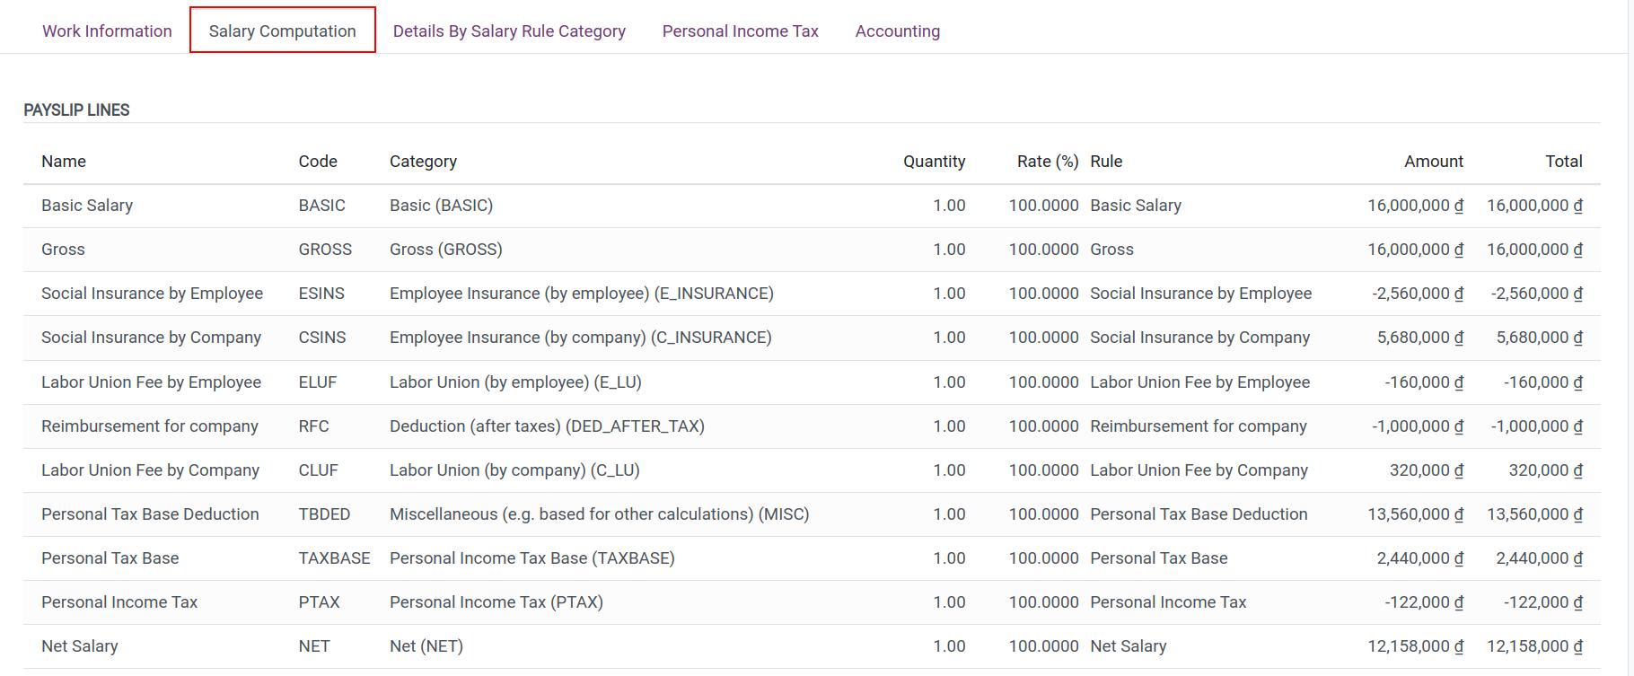
Task: Open Details By Salary Rule Category tab
Action: (509, 31)
